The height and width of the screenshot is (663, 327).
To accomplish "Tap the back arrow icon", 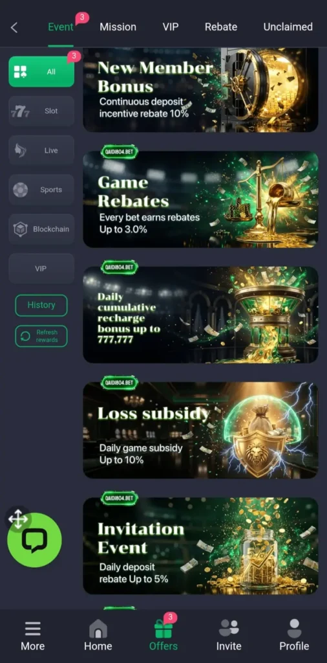I will coord(14,27).
